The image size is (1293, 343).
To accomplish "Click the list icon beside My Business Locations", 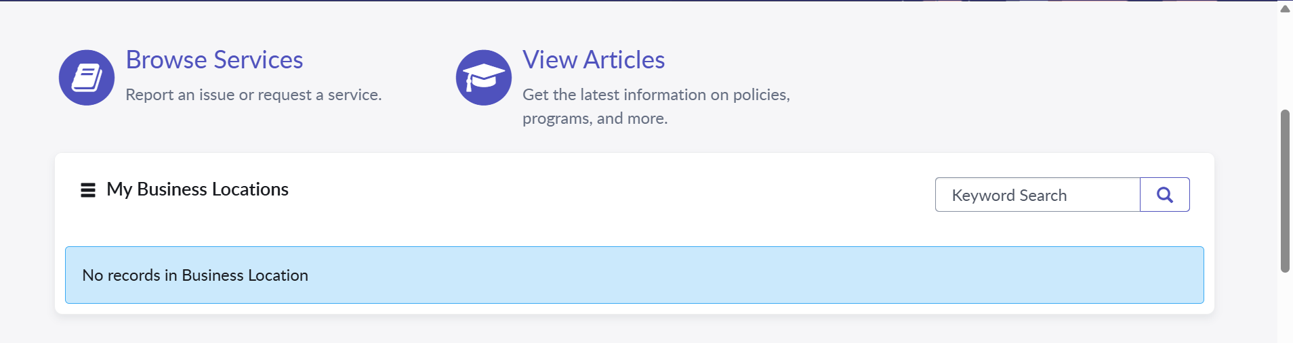I will tap(88, 190).
